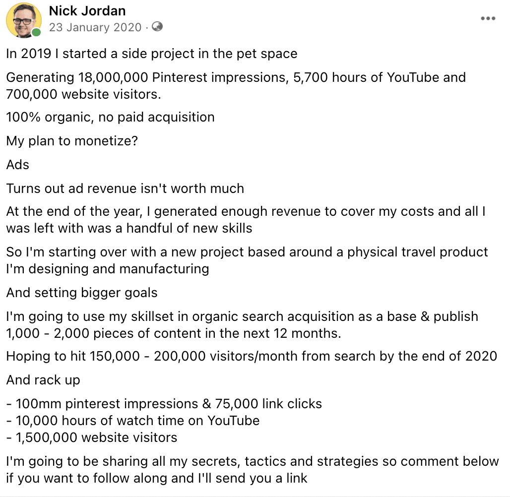510x497 pixels.
Task: Click 'Turns out ad revenue isn't worth much'
Action: pyautogui.click(x=125, y=188)
